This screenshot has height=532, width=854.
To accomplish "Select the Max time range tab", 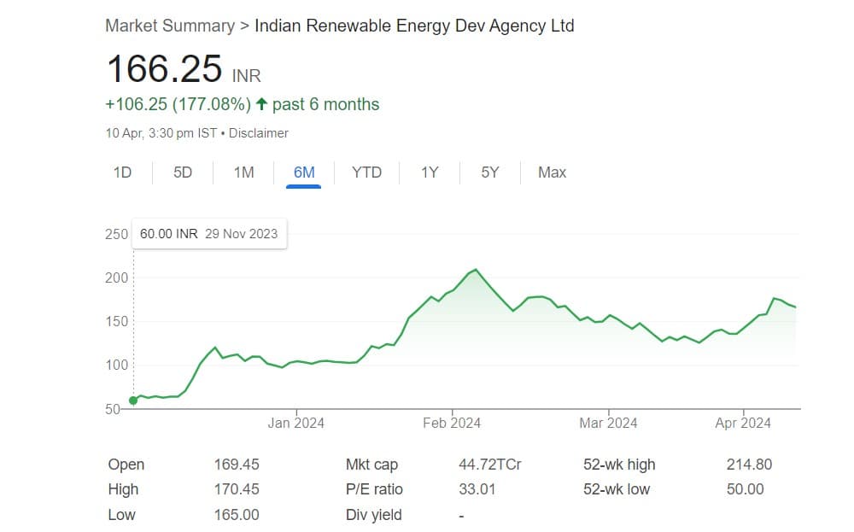I will click(x=552, y=172).
